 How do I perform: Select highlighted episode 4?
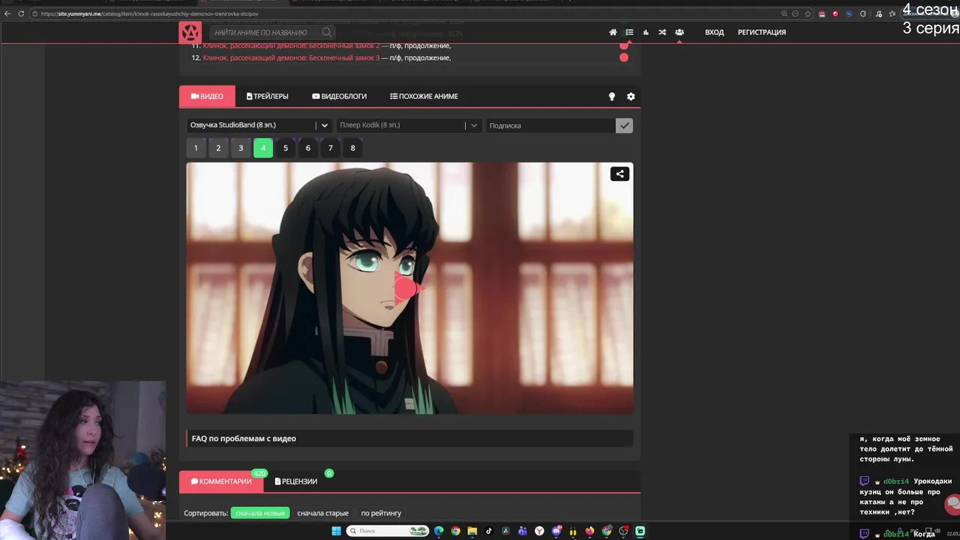coord(263,148)
